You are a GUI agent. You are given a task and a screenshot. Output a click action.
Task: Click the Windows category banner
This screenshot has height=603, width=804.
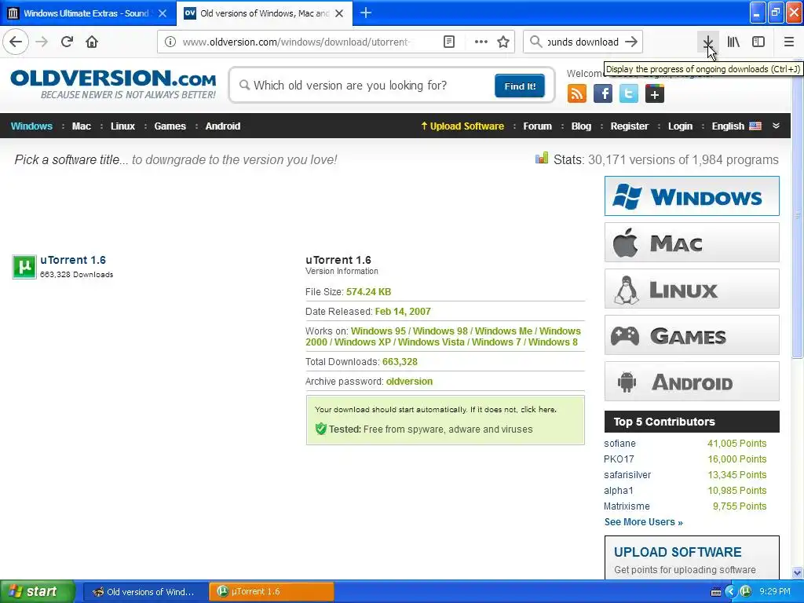click(692, 196)
